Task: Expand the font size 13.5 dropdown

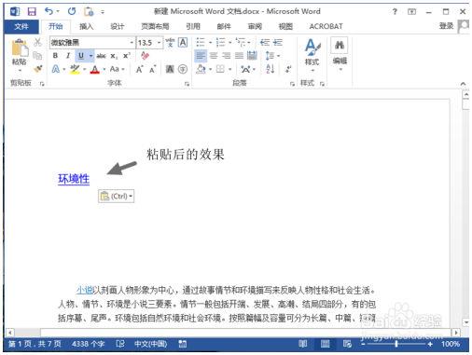Action: tap(159, 43)
